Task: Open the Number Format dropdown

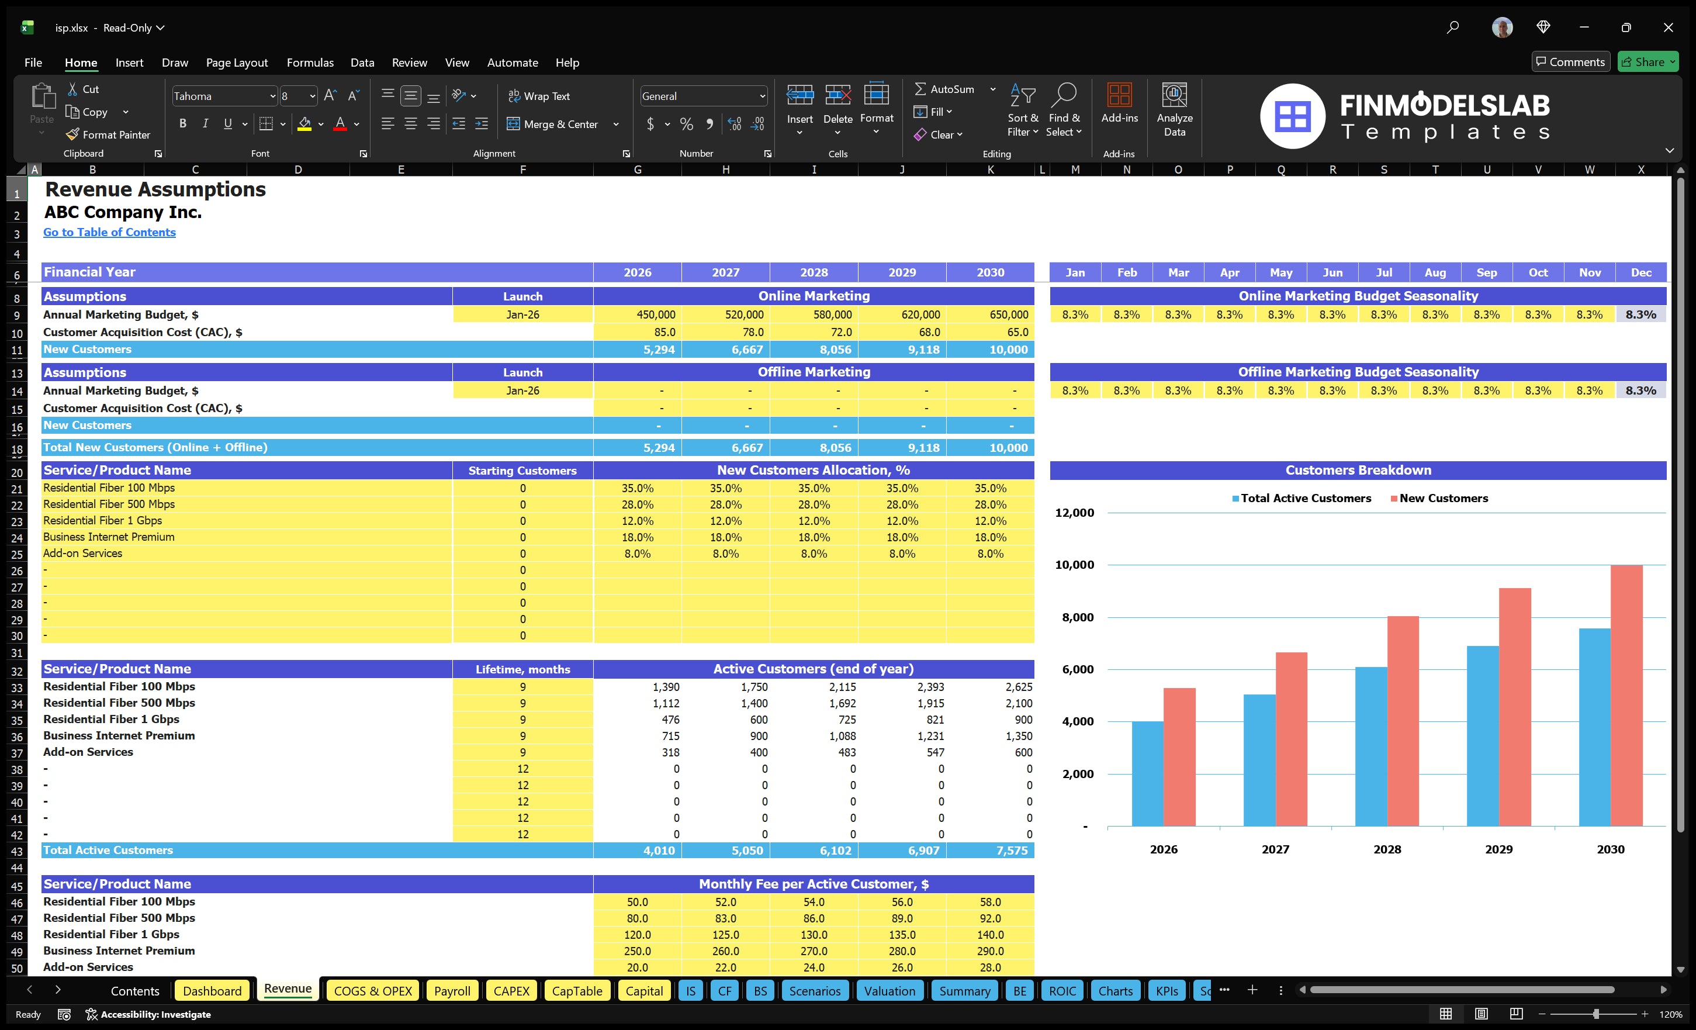Action: [x=763, y=96]
